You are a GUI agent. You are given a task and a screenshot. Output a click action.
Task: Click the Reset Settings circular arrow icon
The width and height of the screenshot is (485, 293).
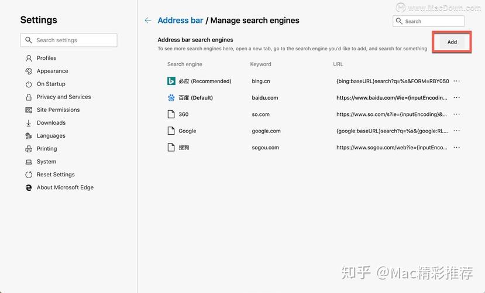pyautogui.click(x=29, y=175)
